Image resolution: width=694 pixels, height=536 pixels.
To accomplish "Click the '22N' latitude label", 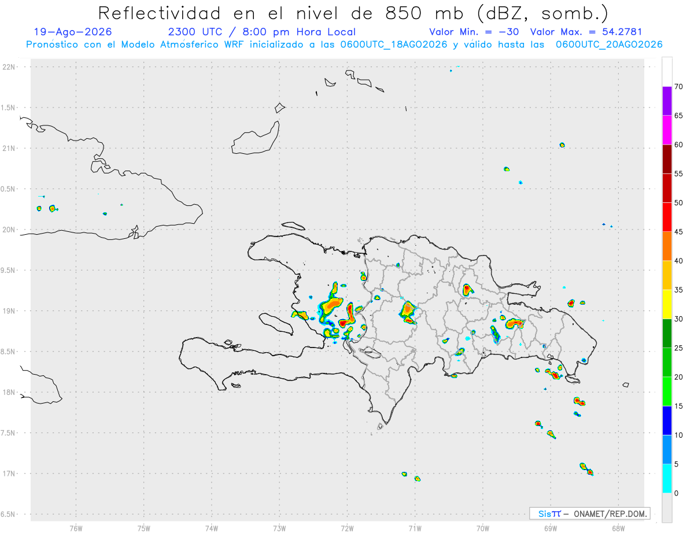I will click(x=10, y=67).
